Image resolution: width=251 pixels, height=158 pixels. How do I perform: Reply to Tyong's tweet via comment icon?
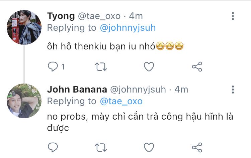(53, 66)
